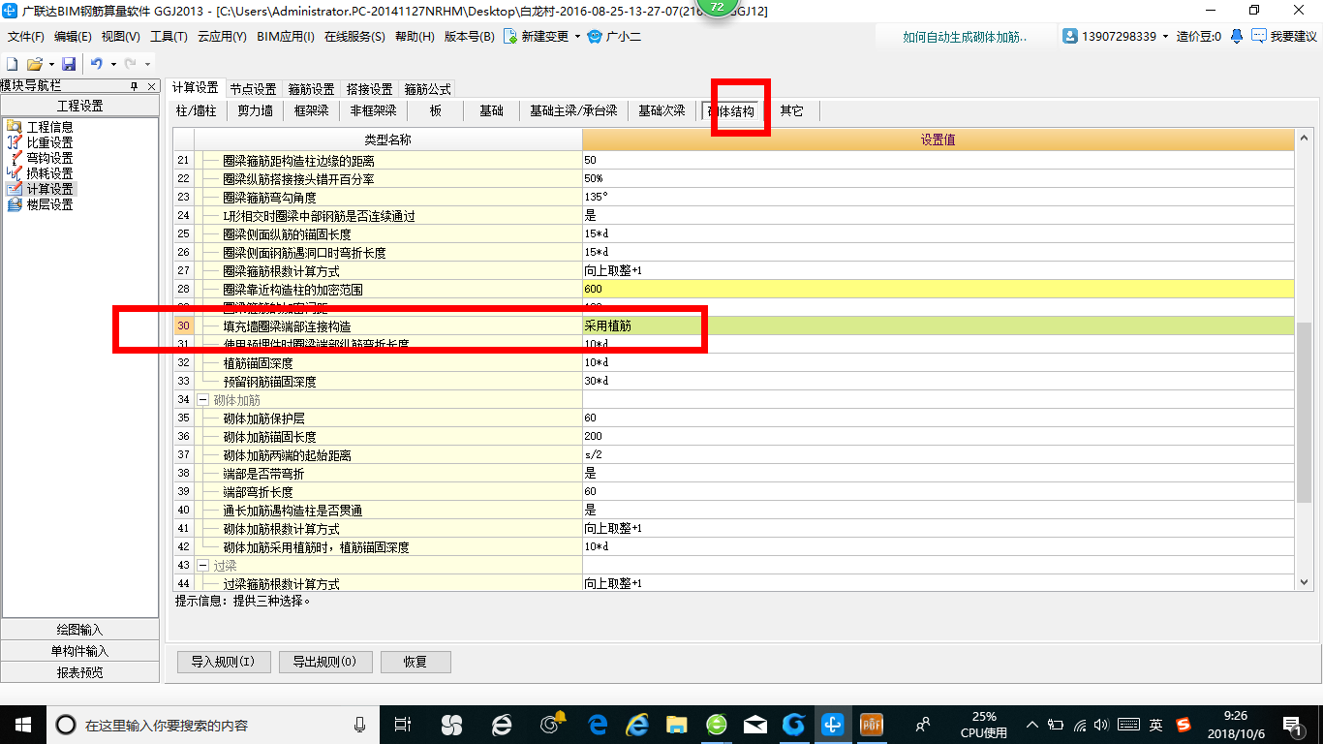This screenshot has width=1323, height=744.
Task: Click the Save disk icon in toolbar
Action: click(x=69, y=64)
